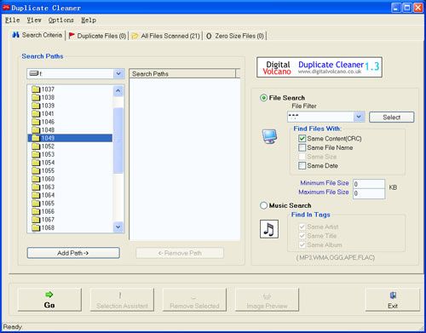Viewport: 426px width, 333px height.
Task: Click the folder icon for 1063
Action: (x=36, y=187)
